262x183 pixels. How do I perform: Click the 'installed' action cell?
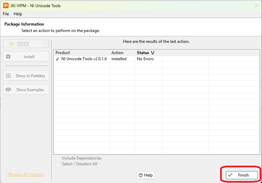[119, 59]
